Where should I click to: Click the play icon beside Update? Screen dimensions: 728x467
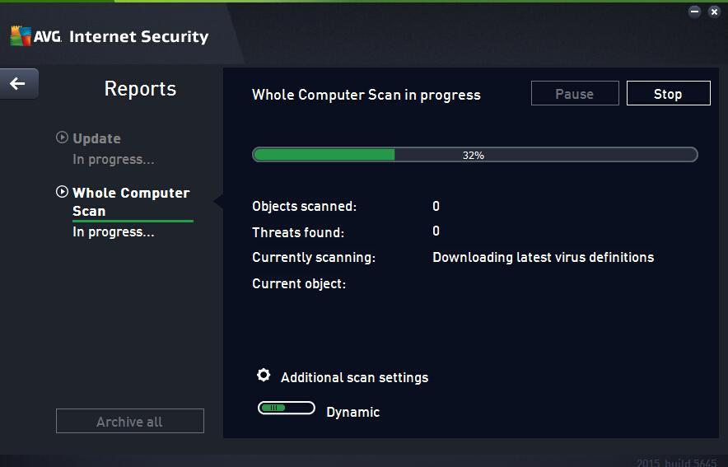tap(62, 138)
